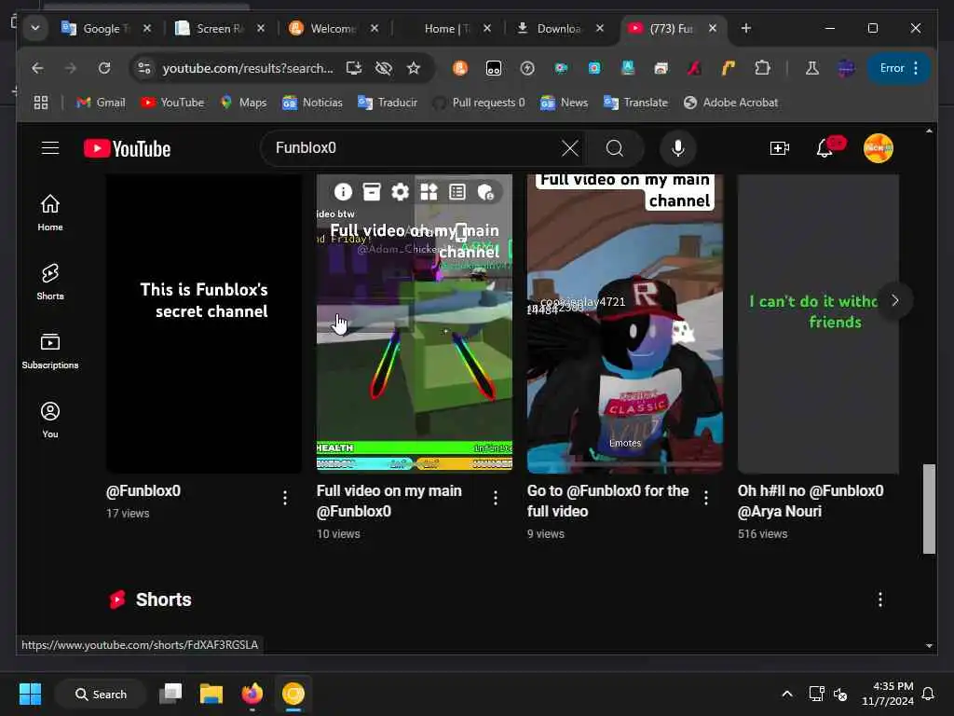Click the list view overlay icon
The image size is (954, 716).
(457, 192)
